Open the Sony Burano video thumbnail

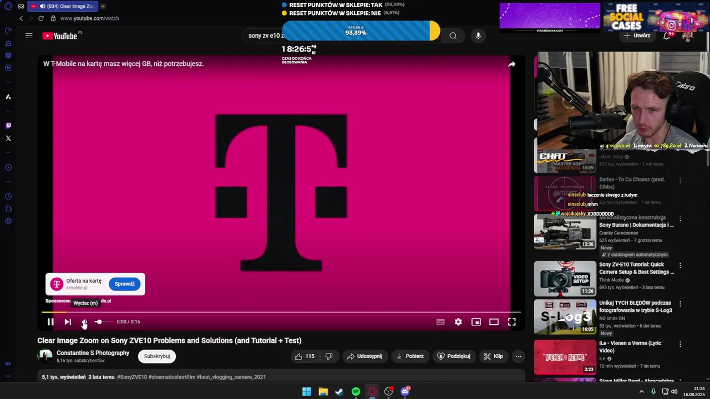pyautogui.click(x=565, y=232)
